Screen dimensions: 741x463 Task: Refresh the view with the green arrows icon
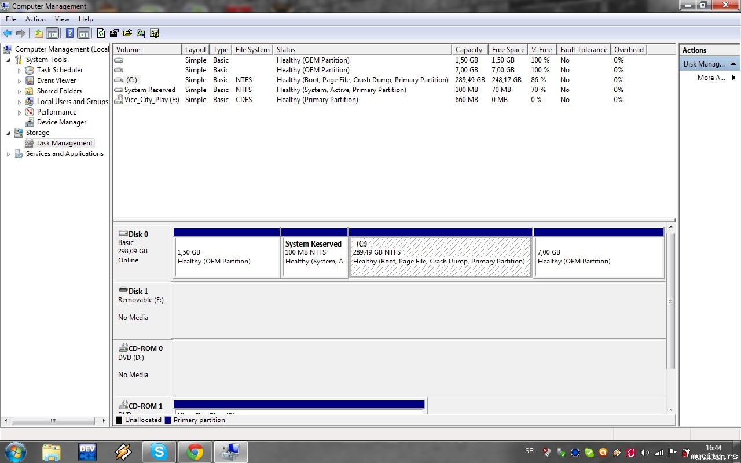tap(101, 34)
